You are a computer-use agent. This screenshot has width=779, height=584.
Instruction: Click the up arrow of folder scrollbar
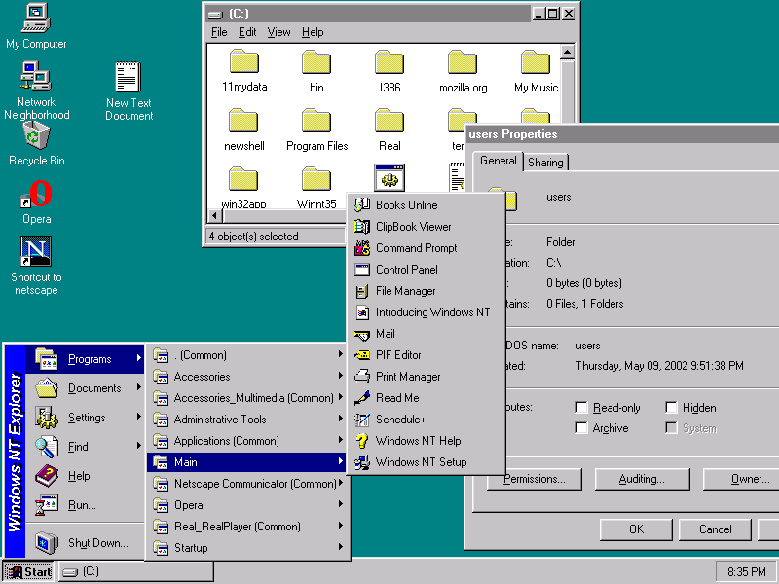coord(568,52)
